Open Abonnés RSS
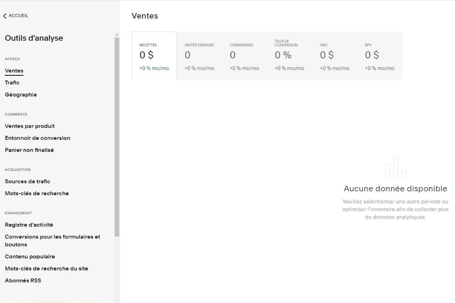 pyautogui.click(x=23, y=280)
